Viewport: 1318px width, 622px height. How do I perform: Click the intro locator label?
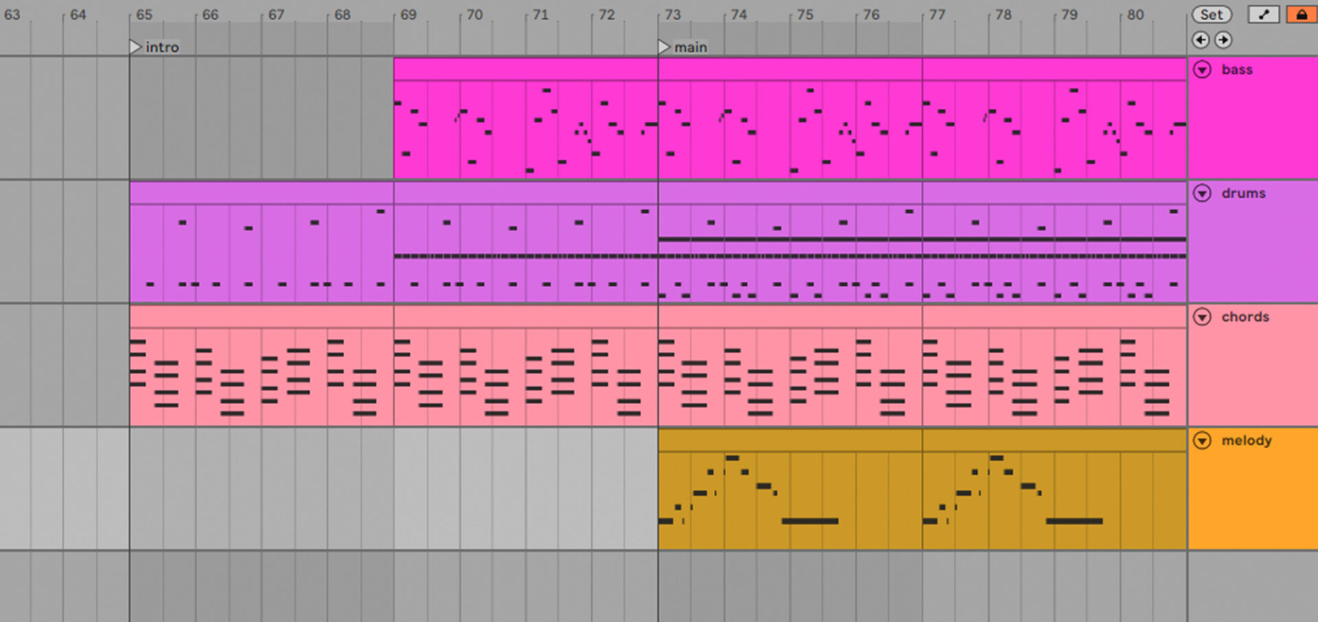(162, 47)
